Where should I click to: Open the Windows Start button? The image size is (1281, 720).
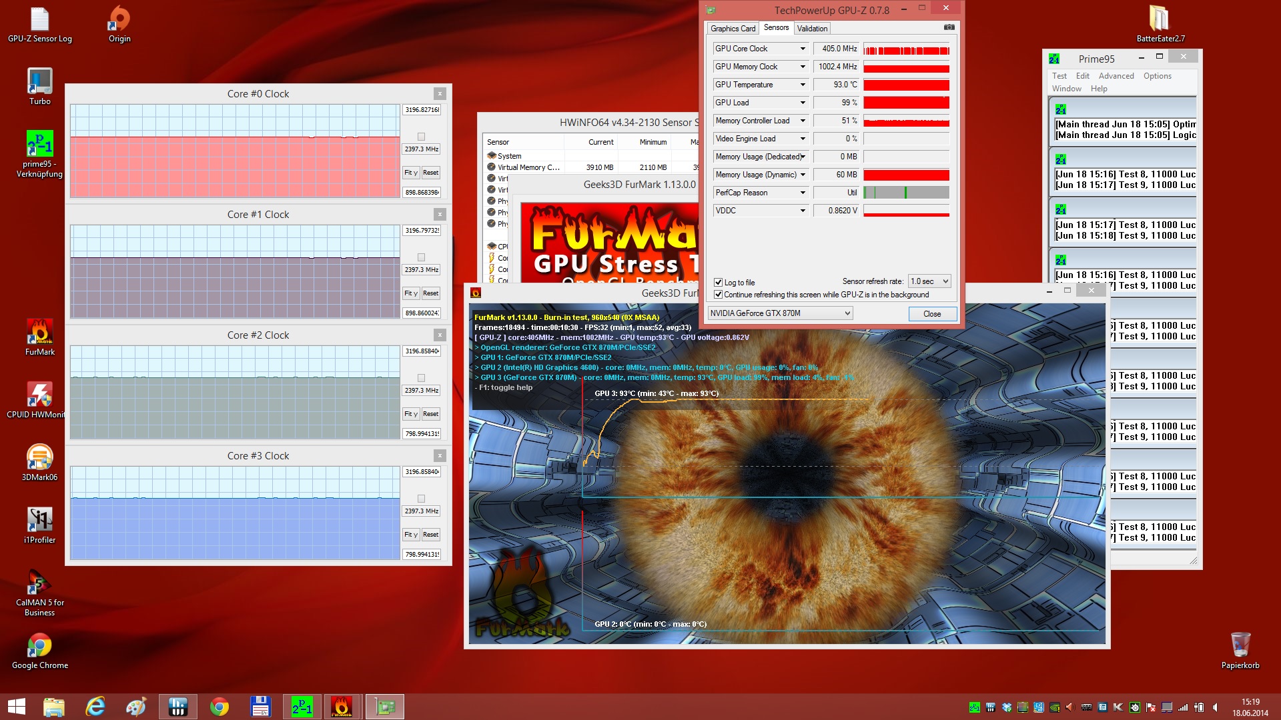click(16, 707)
